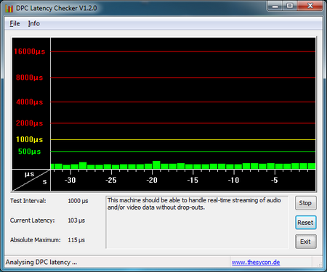Minimize the DPC Latency Checker window
Screen dimensions: 327x272
(x=275, y=6)
